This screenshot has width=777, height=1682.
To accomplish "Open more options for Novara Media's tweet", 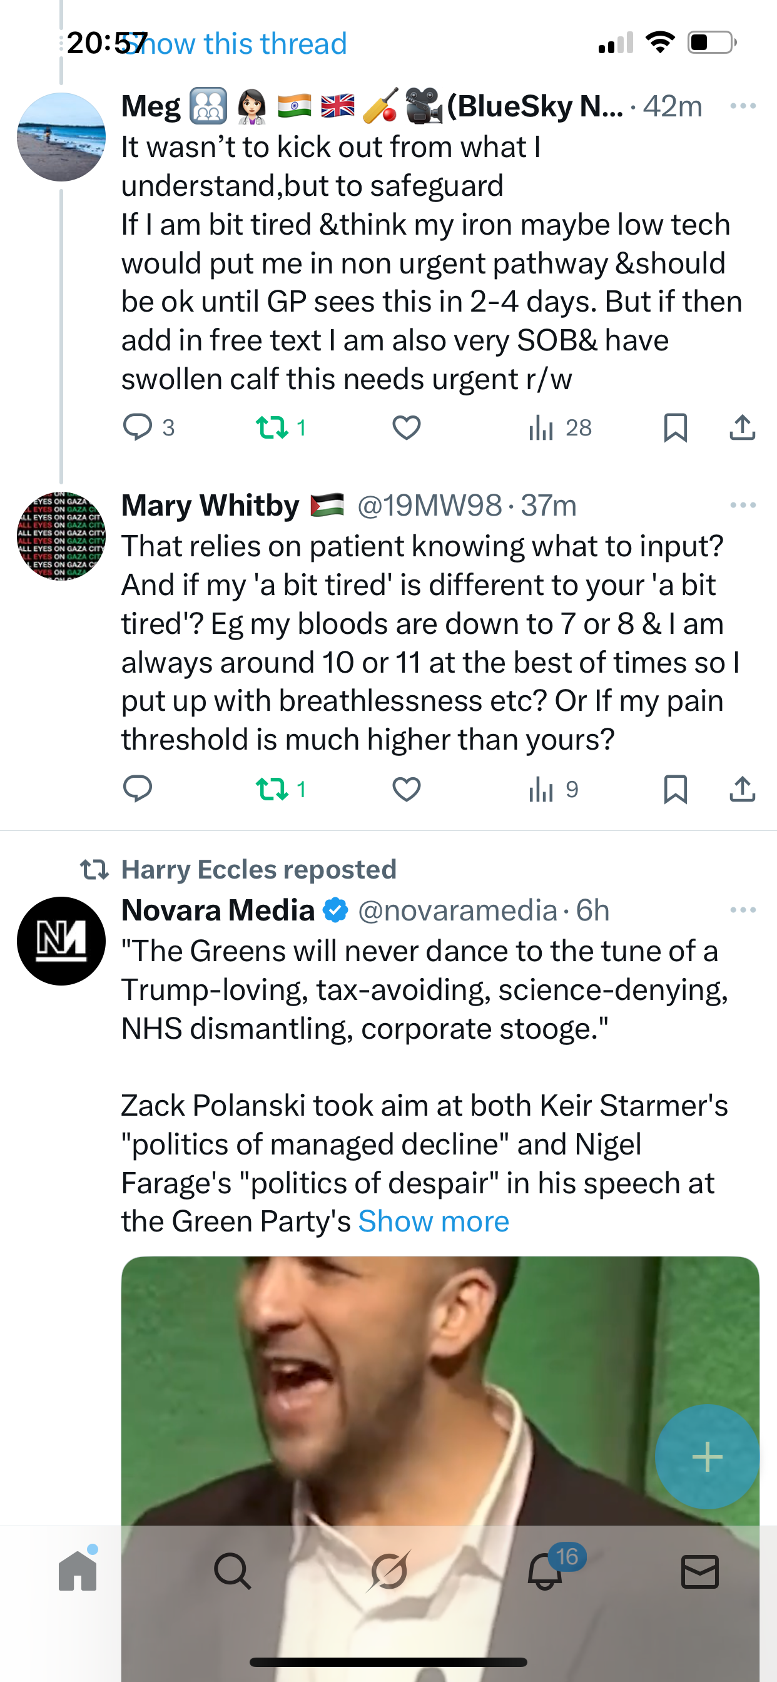I will coord(743,910).
